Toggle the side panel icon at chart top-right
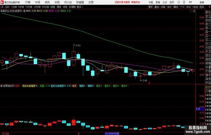The width and height of the screenshot is (211, 135). click(x=194, y=11)
